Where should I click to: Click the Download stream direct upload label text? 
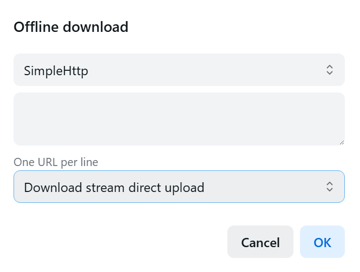[114, 188]
